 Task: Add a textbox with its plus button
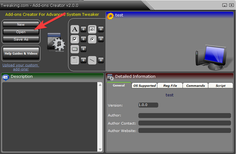(101, 29)
